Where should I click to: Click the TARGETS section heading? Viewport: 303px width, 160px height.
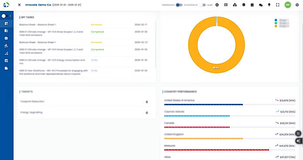(x=27, y=91)
